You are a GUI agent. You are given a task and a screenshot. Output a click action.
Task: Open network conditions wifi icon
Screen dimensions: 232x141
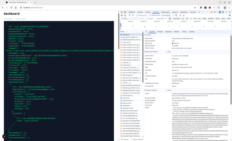[x=176, y=15]
